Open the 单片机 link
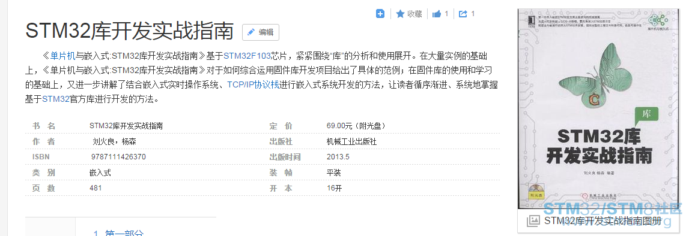Viewport: 686px width, 236px height. point(62,56)
